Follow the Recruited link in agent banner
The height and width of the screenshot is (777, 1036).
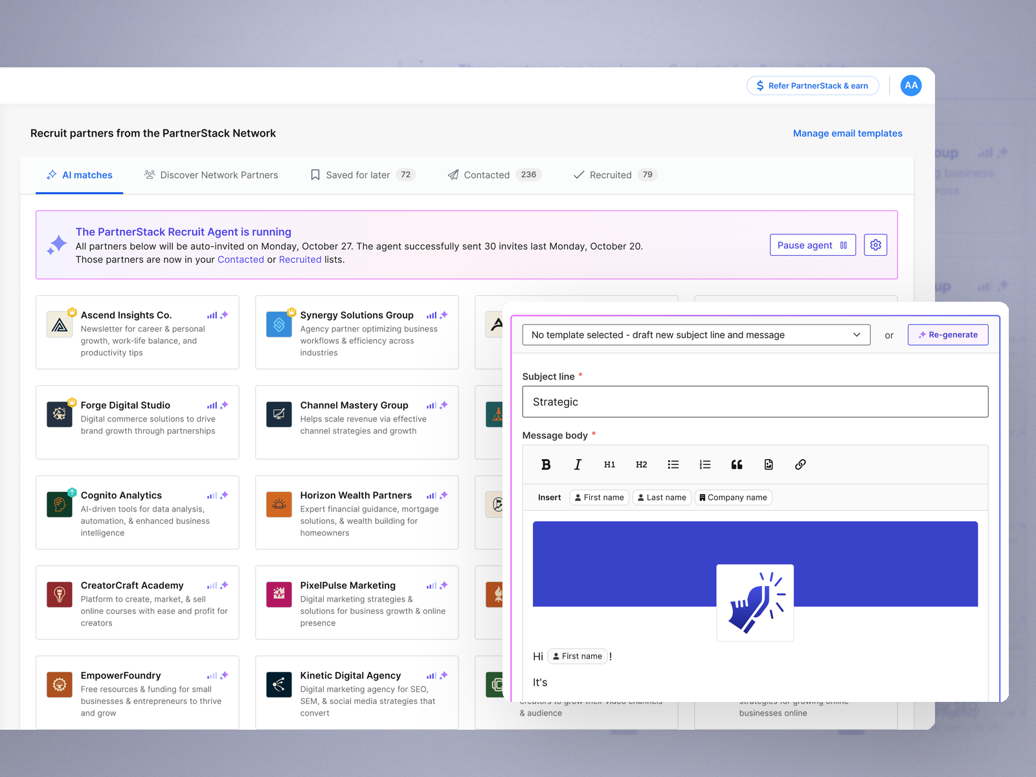pos(300,260)
